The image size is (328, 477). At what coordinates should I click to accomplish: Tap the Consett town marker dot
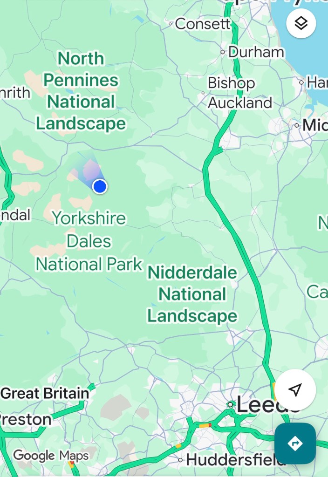coord(171,23)
